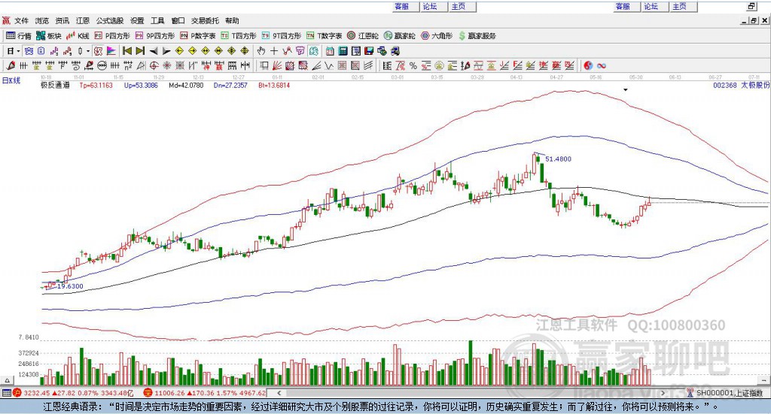Select the red pencil drawing tool
The image size is (771, 414).
coord(11,65)
